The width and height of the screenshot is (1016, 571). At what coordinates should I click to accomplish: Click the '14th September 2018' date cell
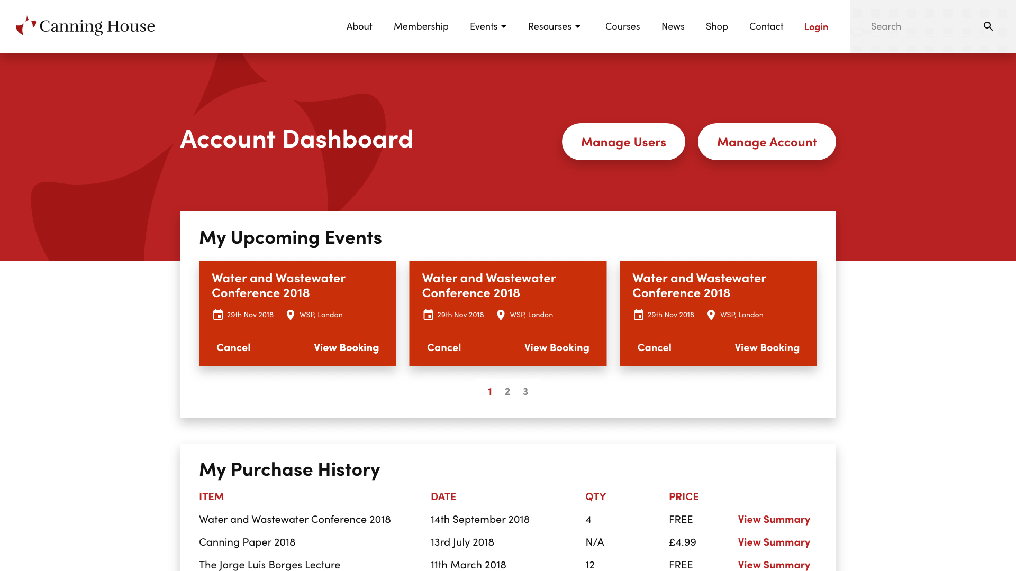coord(480,519)
